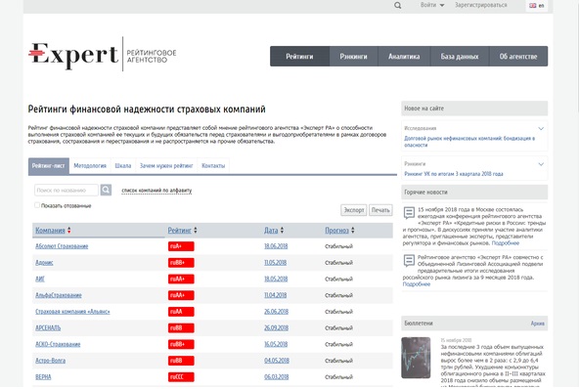Click the ruA+ rating badge for Абсолют Страхование
The width and height of the screenshot is (580, 389).
181,246
